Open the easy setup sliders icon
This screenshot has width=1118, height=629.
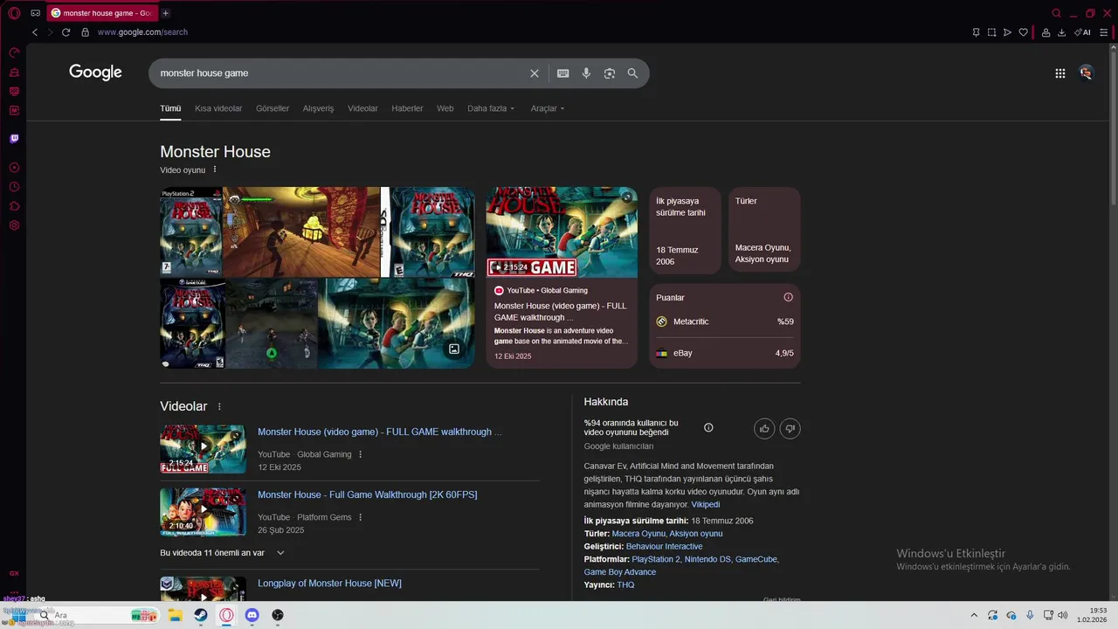point(1103,32)
